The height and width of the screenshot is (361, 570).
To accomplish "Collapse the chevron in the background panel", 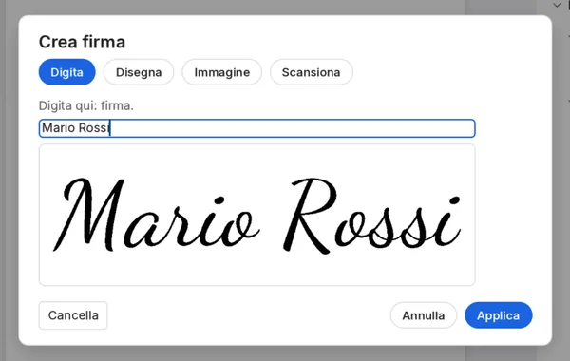I will 557,5.
